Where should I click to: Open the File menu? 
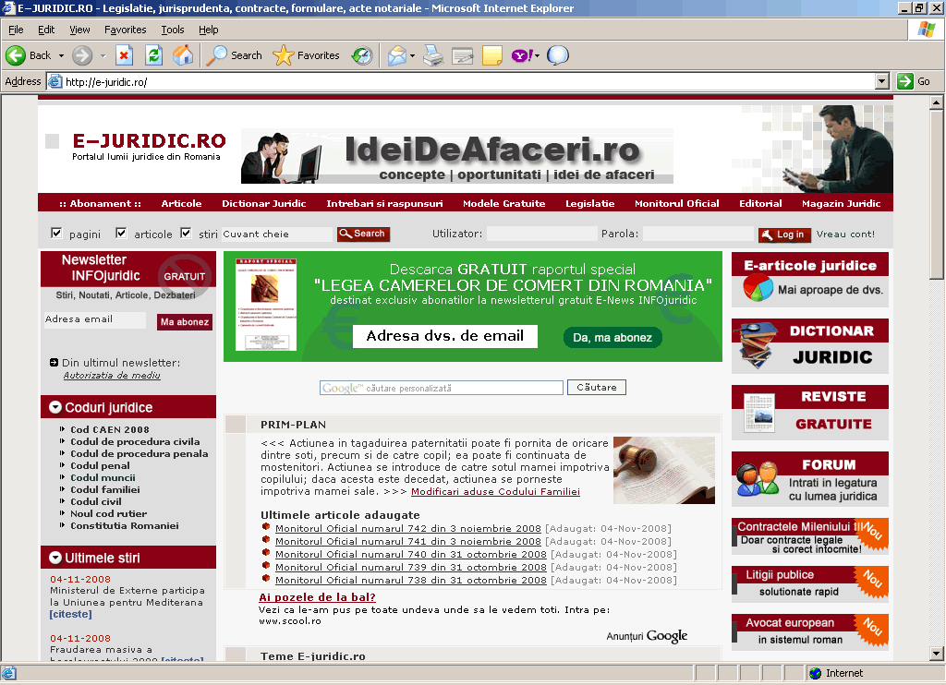[x=16, y=30]
